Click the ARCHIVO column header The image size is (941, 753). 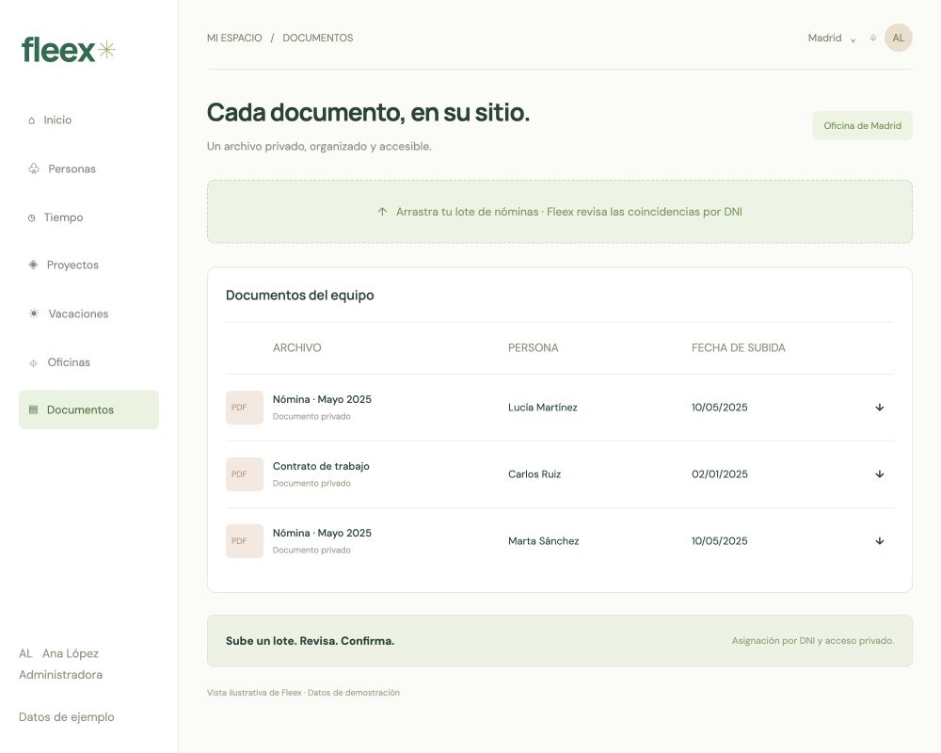click(x=297, y=347)
